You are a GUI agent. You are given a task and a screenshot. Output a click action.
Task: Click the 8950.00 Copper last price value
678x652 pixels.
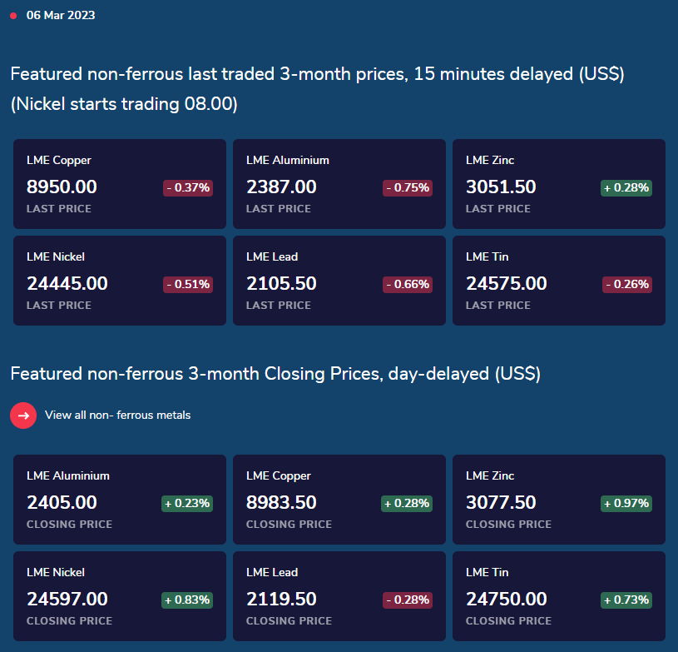pyautogui.click(x=62, y=187)
